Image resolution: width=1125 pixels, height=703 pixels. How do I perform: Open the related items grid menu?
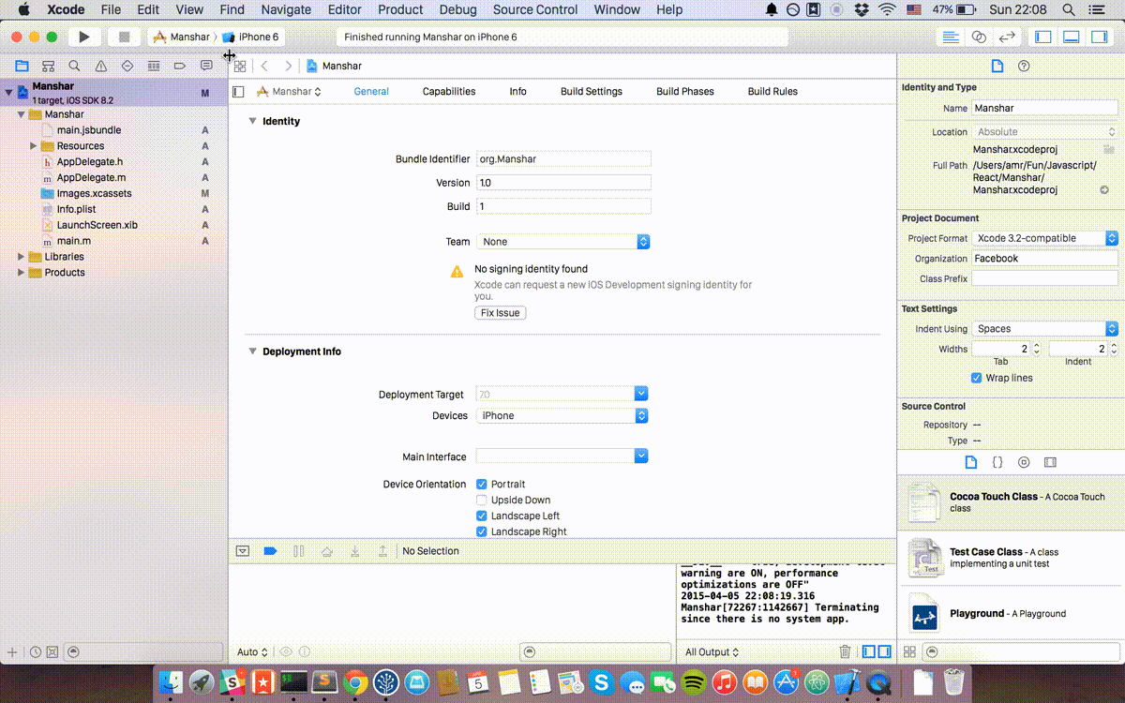pos(241,66)
